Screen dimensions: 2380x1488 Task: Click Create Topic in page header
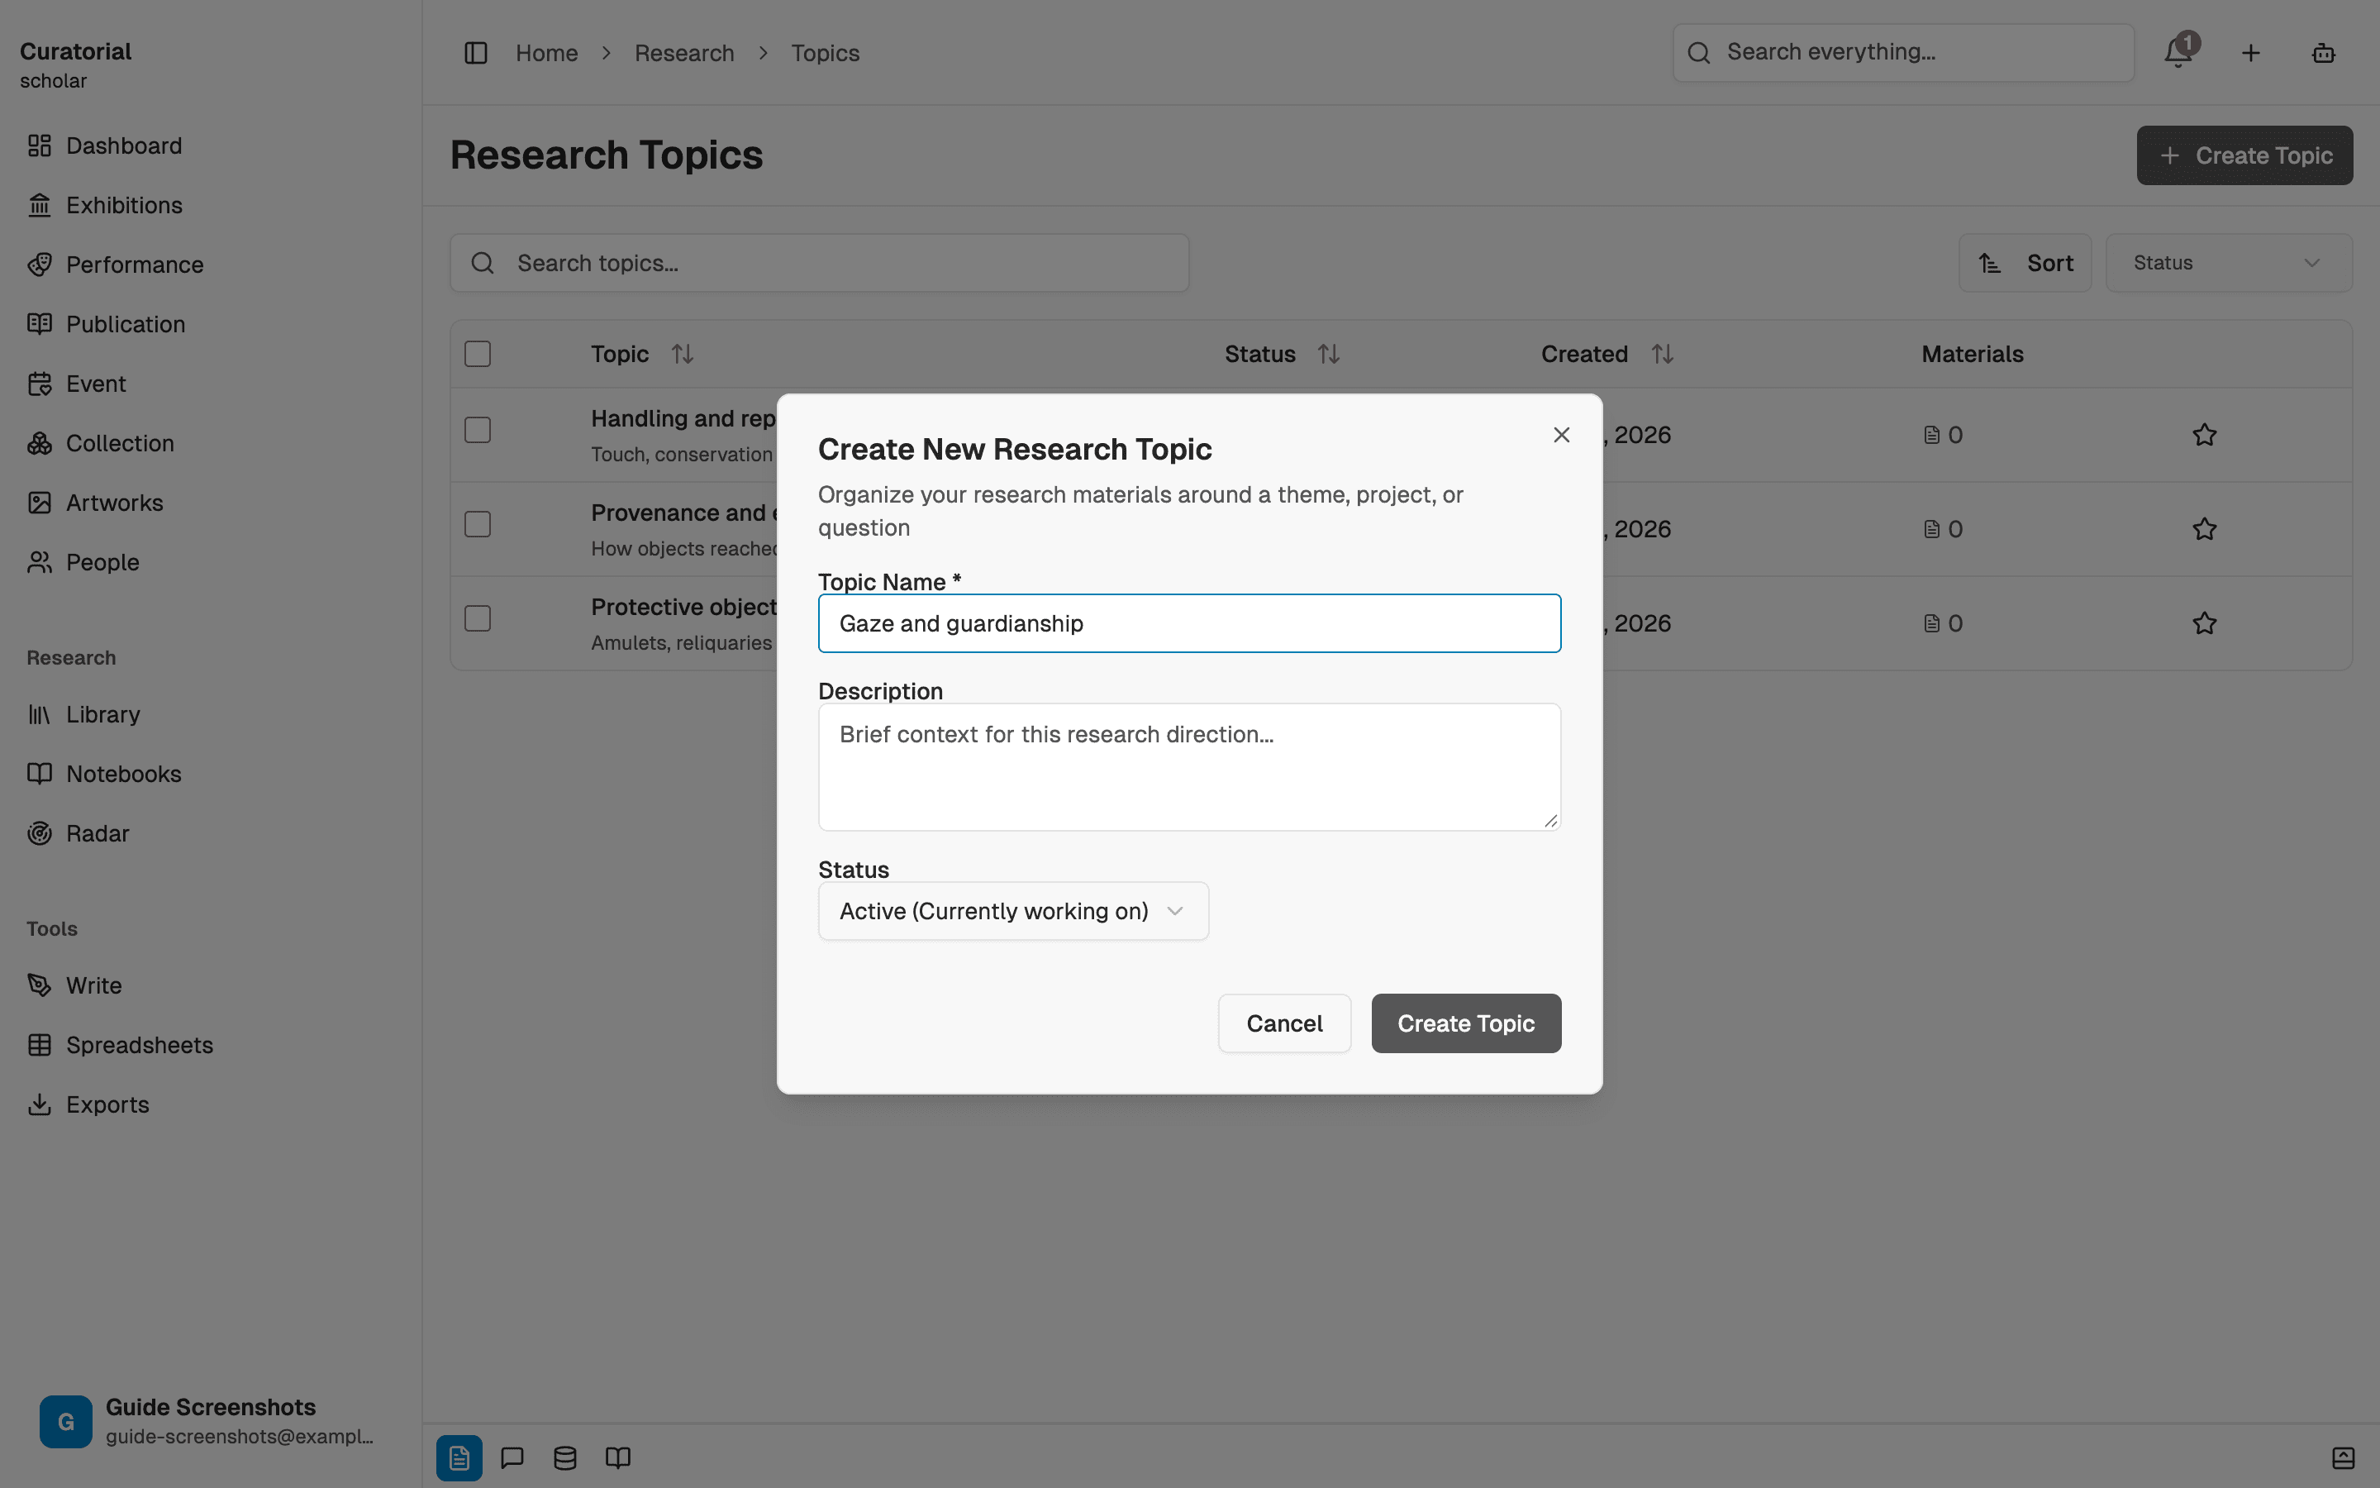(2244, 155)
